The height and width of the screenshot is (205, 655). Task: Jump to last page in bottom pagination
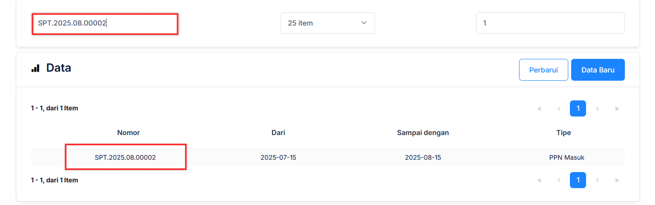(617, 180)
